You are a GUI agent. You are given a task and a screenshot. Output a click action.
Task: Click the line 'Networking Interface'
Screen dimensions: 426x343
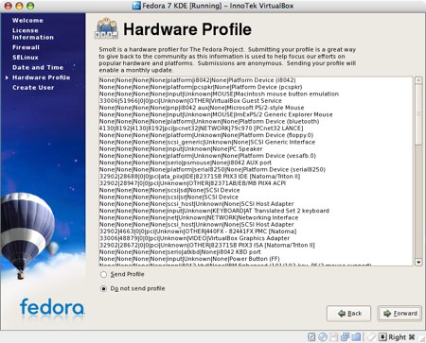pos(199,217)
